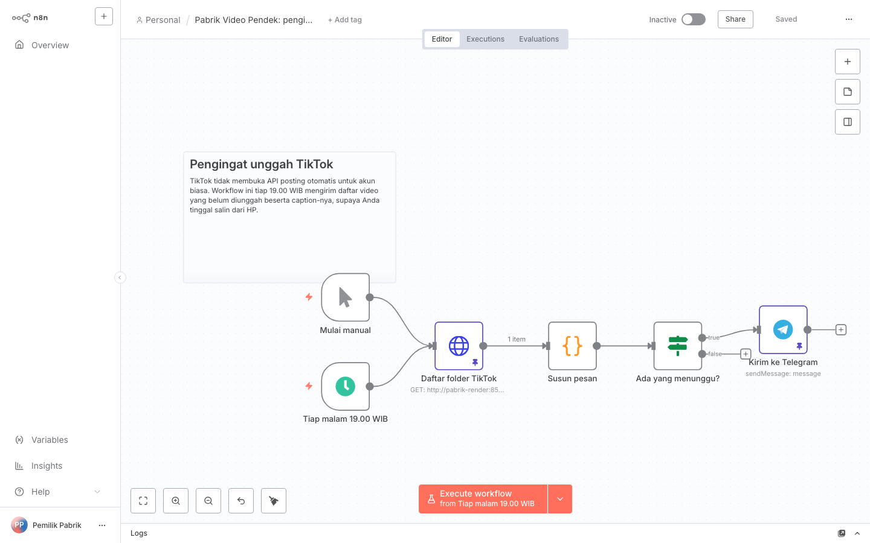Toggle the workflow Inactive switch
870x543 pixels.
tap(694, 19)
